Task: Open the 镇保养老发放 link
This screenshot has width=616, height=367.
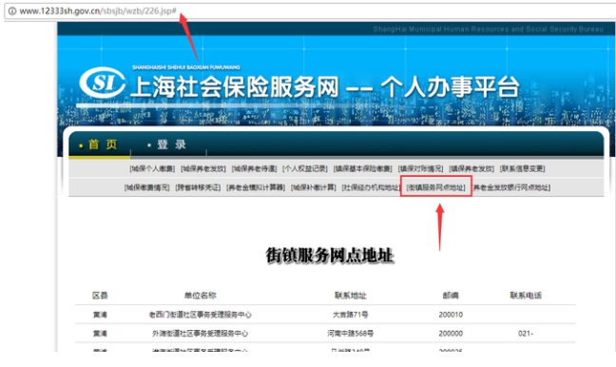Action: pos(472,168)
